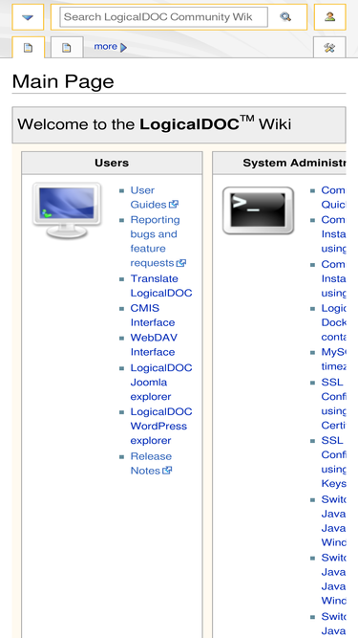Open the Release Notes link
The height and width of the screenshot is (638, 358).
[152, 463]
